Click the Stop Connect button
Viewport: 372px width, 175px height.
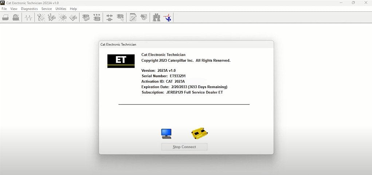[x=184, y=147]
